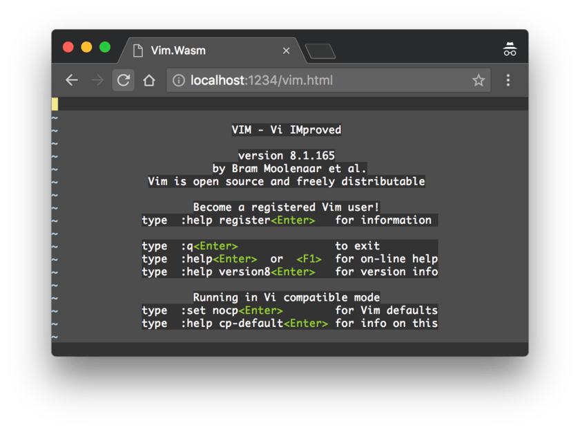Click the page icon on Vim.Wasm tab

[138, 50]
